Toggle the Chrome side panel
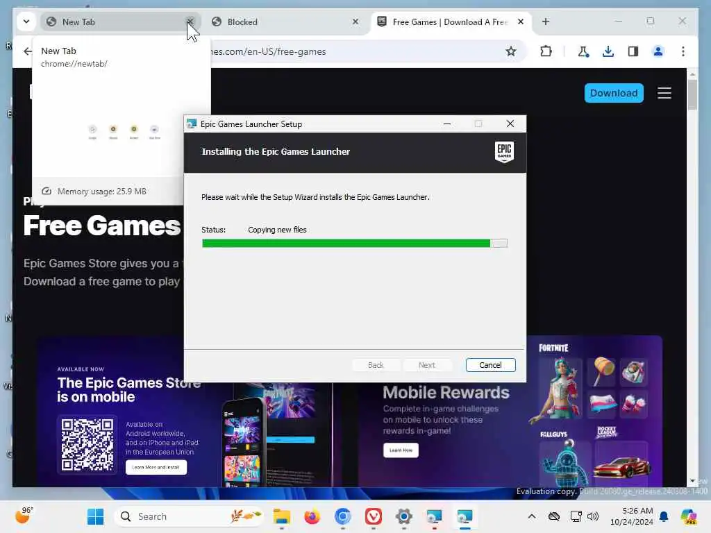This screenshot has height=533, width=711. coord(633,51)
